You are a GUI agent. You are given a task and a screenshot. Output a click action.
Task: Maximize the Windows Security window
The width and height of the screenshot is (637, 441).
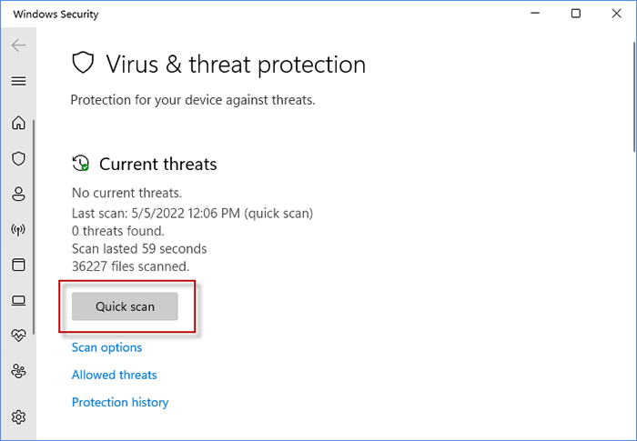(576, 14)
